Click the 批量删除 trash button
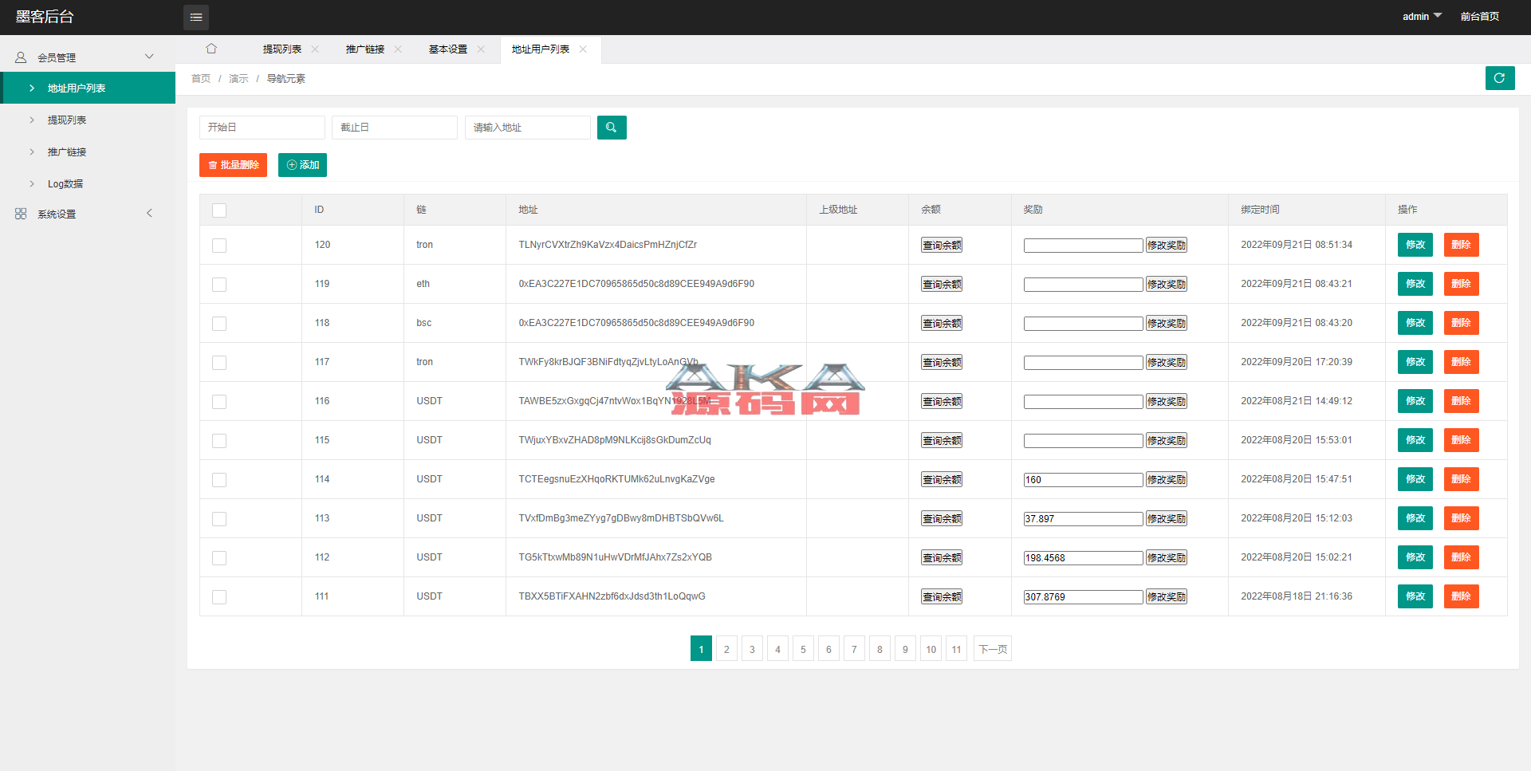The height and width of the screenshot is (771, 1531). (233, 165)
